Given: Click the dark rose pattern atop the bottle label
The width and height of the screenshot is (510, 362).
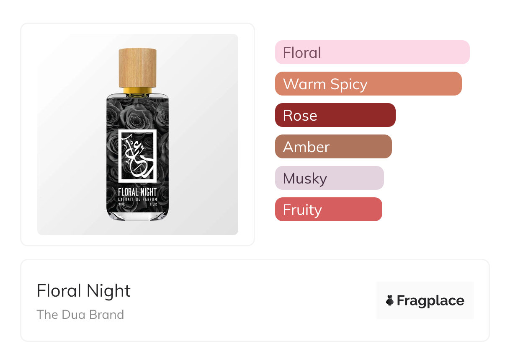Looking at the screenshot, I should click(x=137, y=111).
